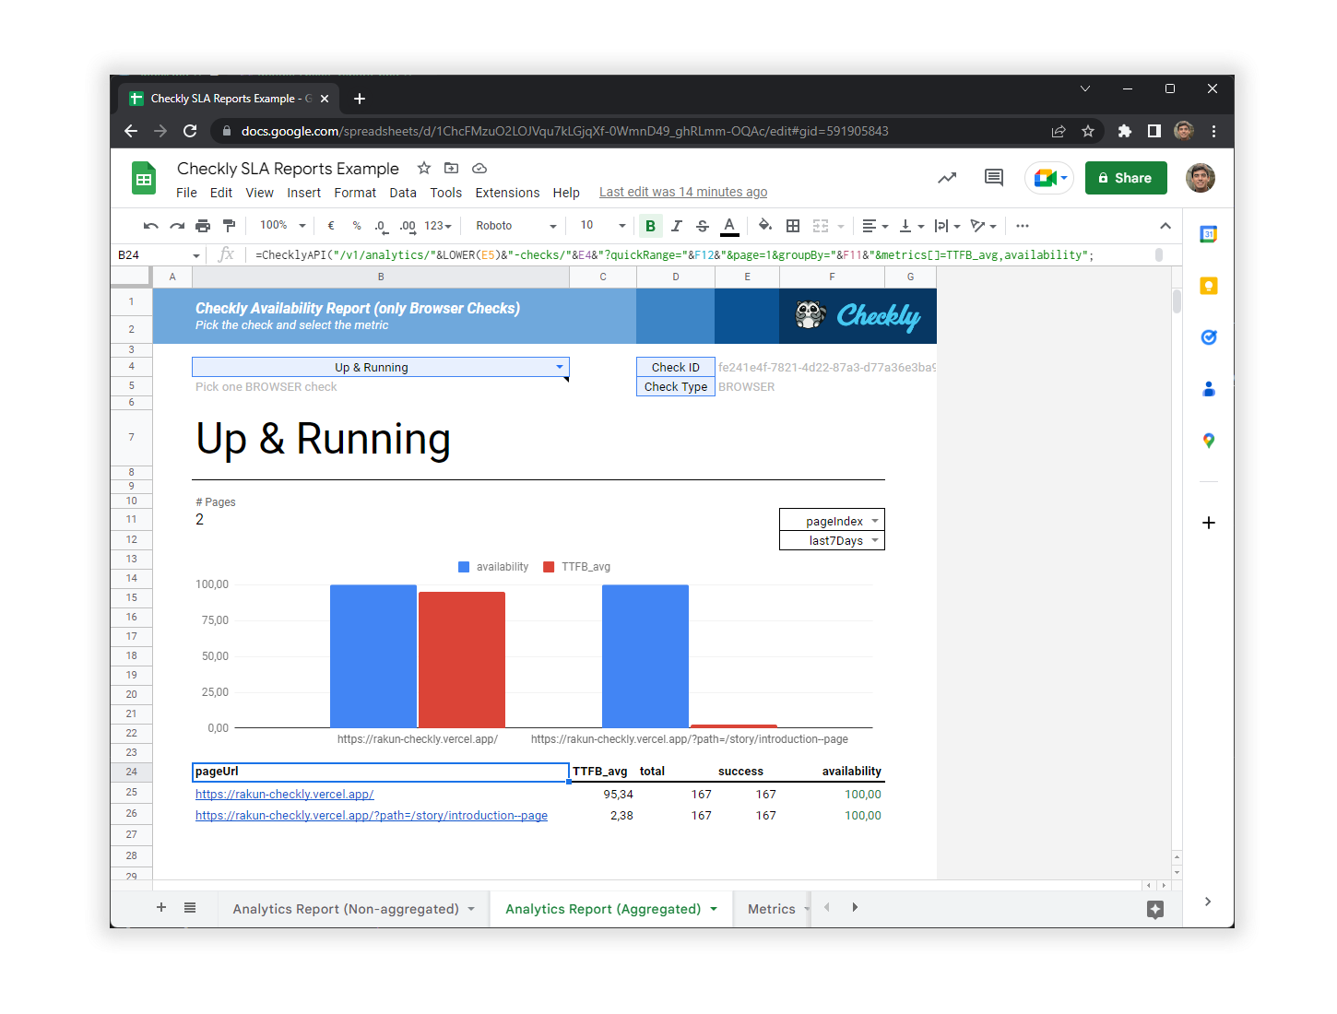Open Google Keep in the side panel
The image size is (1337, 1014).
click(x=1209, y=286)
